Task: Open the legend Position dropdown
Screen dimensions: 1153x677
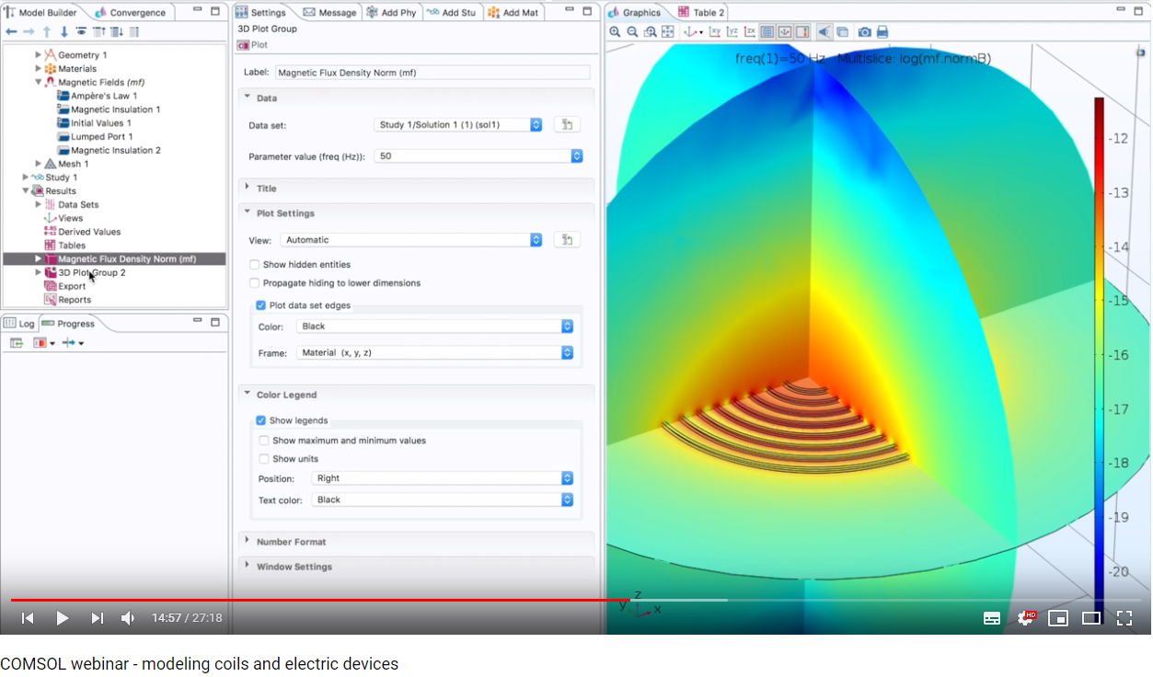Action: pyautogui.click(x=444, y=478)
